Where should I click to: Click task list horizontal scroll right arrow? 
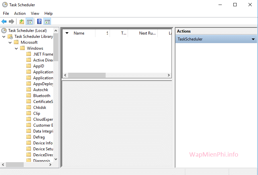(x=168, y=75)
